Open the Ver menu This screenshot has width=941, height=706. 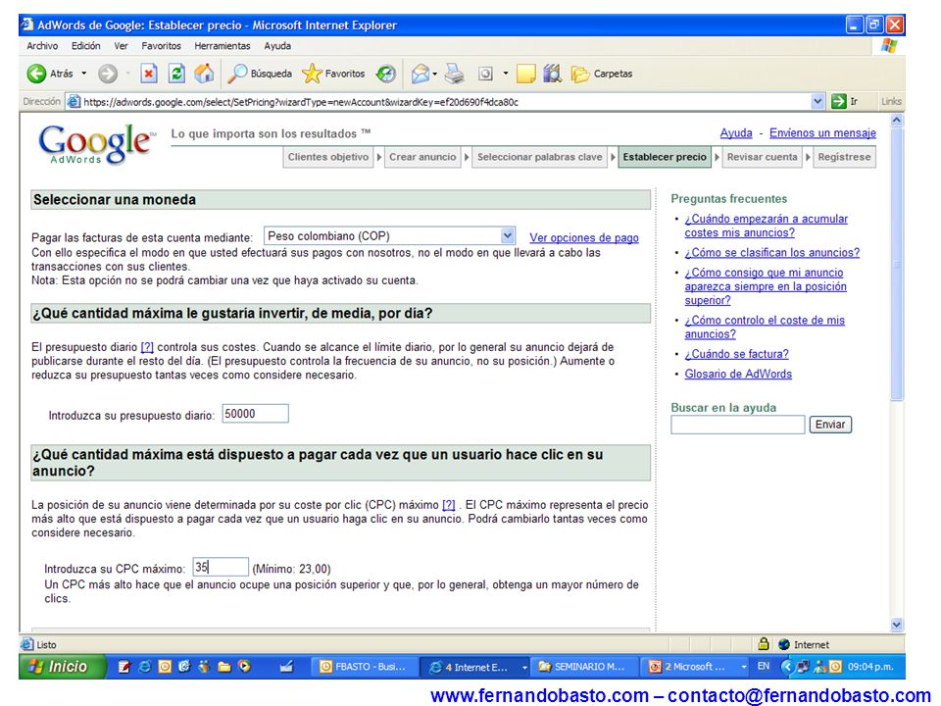122,46
